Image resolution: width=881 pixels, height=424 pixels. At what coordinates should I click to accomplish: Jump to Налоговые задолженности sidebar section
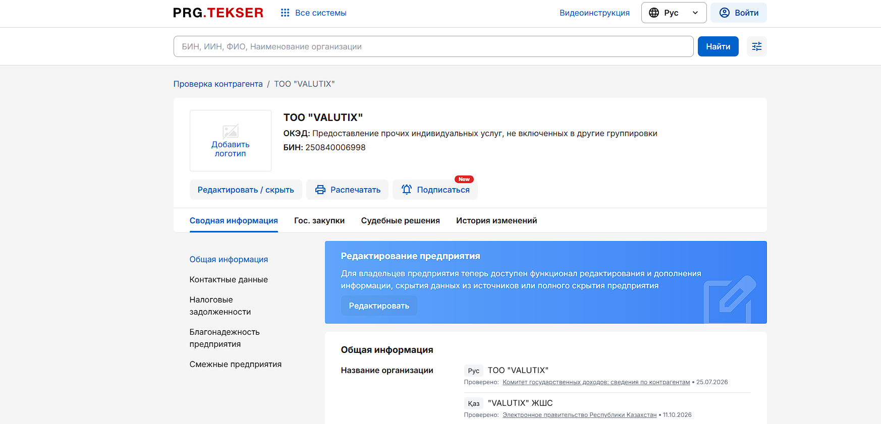pyautogui.click(x=220, y=306)
